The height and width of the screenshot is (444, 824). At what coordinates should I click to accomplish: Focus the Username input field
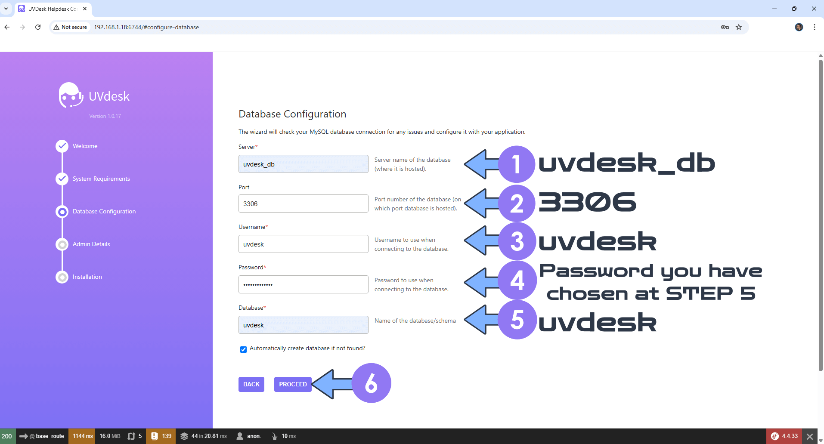(x=303, y=244)
